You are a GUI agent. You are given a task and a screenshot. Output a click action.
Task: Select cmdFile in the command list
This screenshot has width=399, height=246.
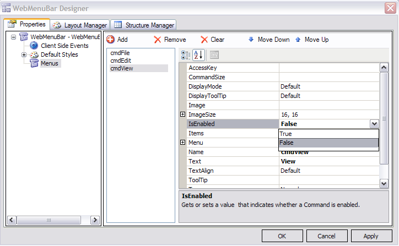(120, 53)
